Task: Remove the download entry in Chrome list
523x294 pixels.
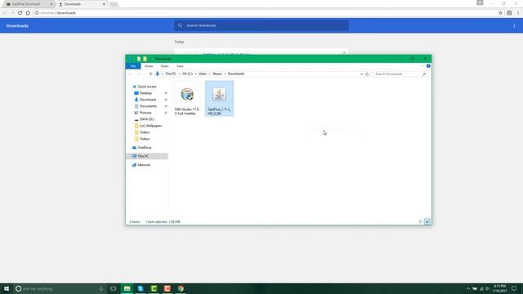Action: tap(344, 52)
